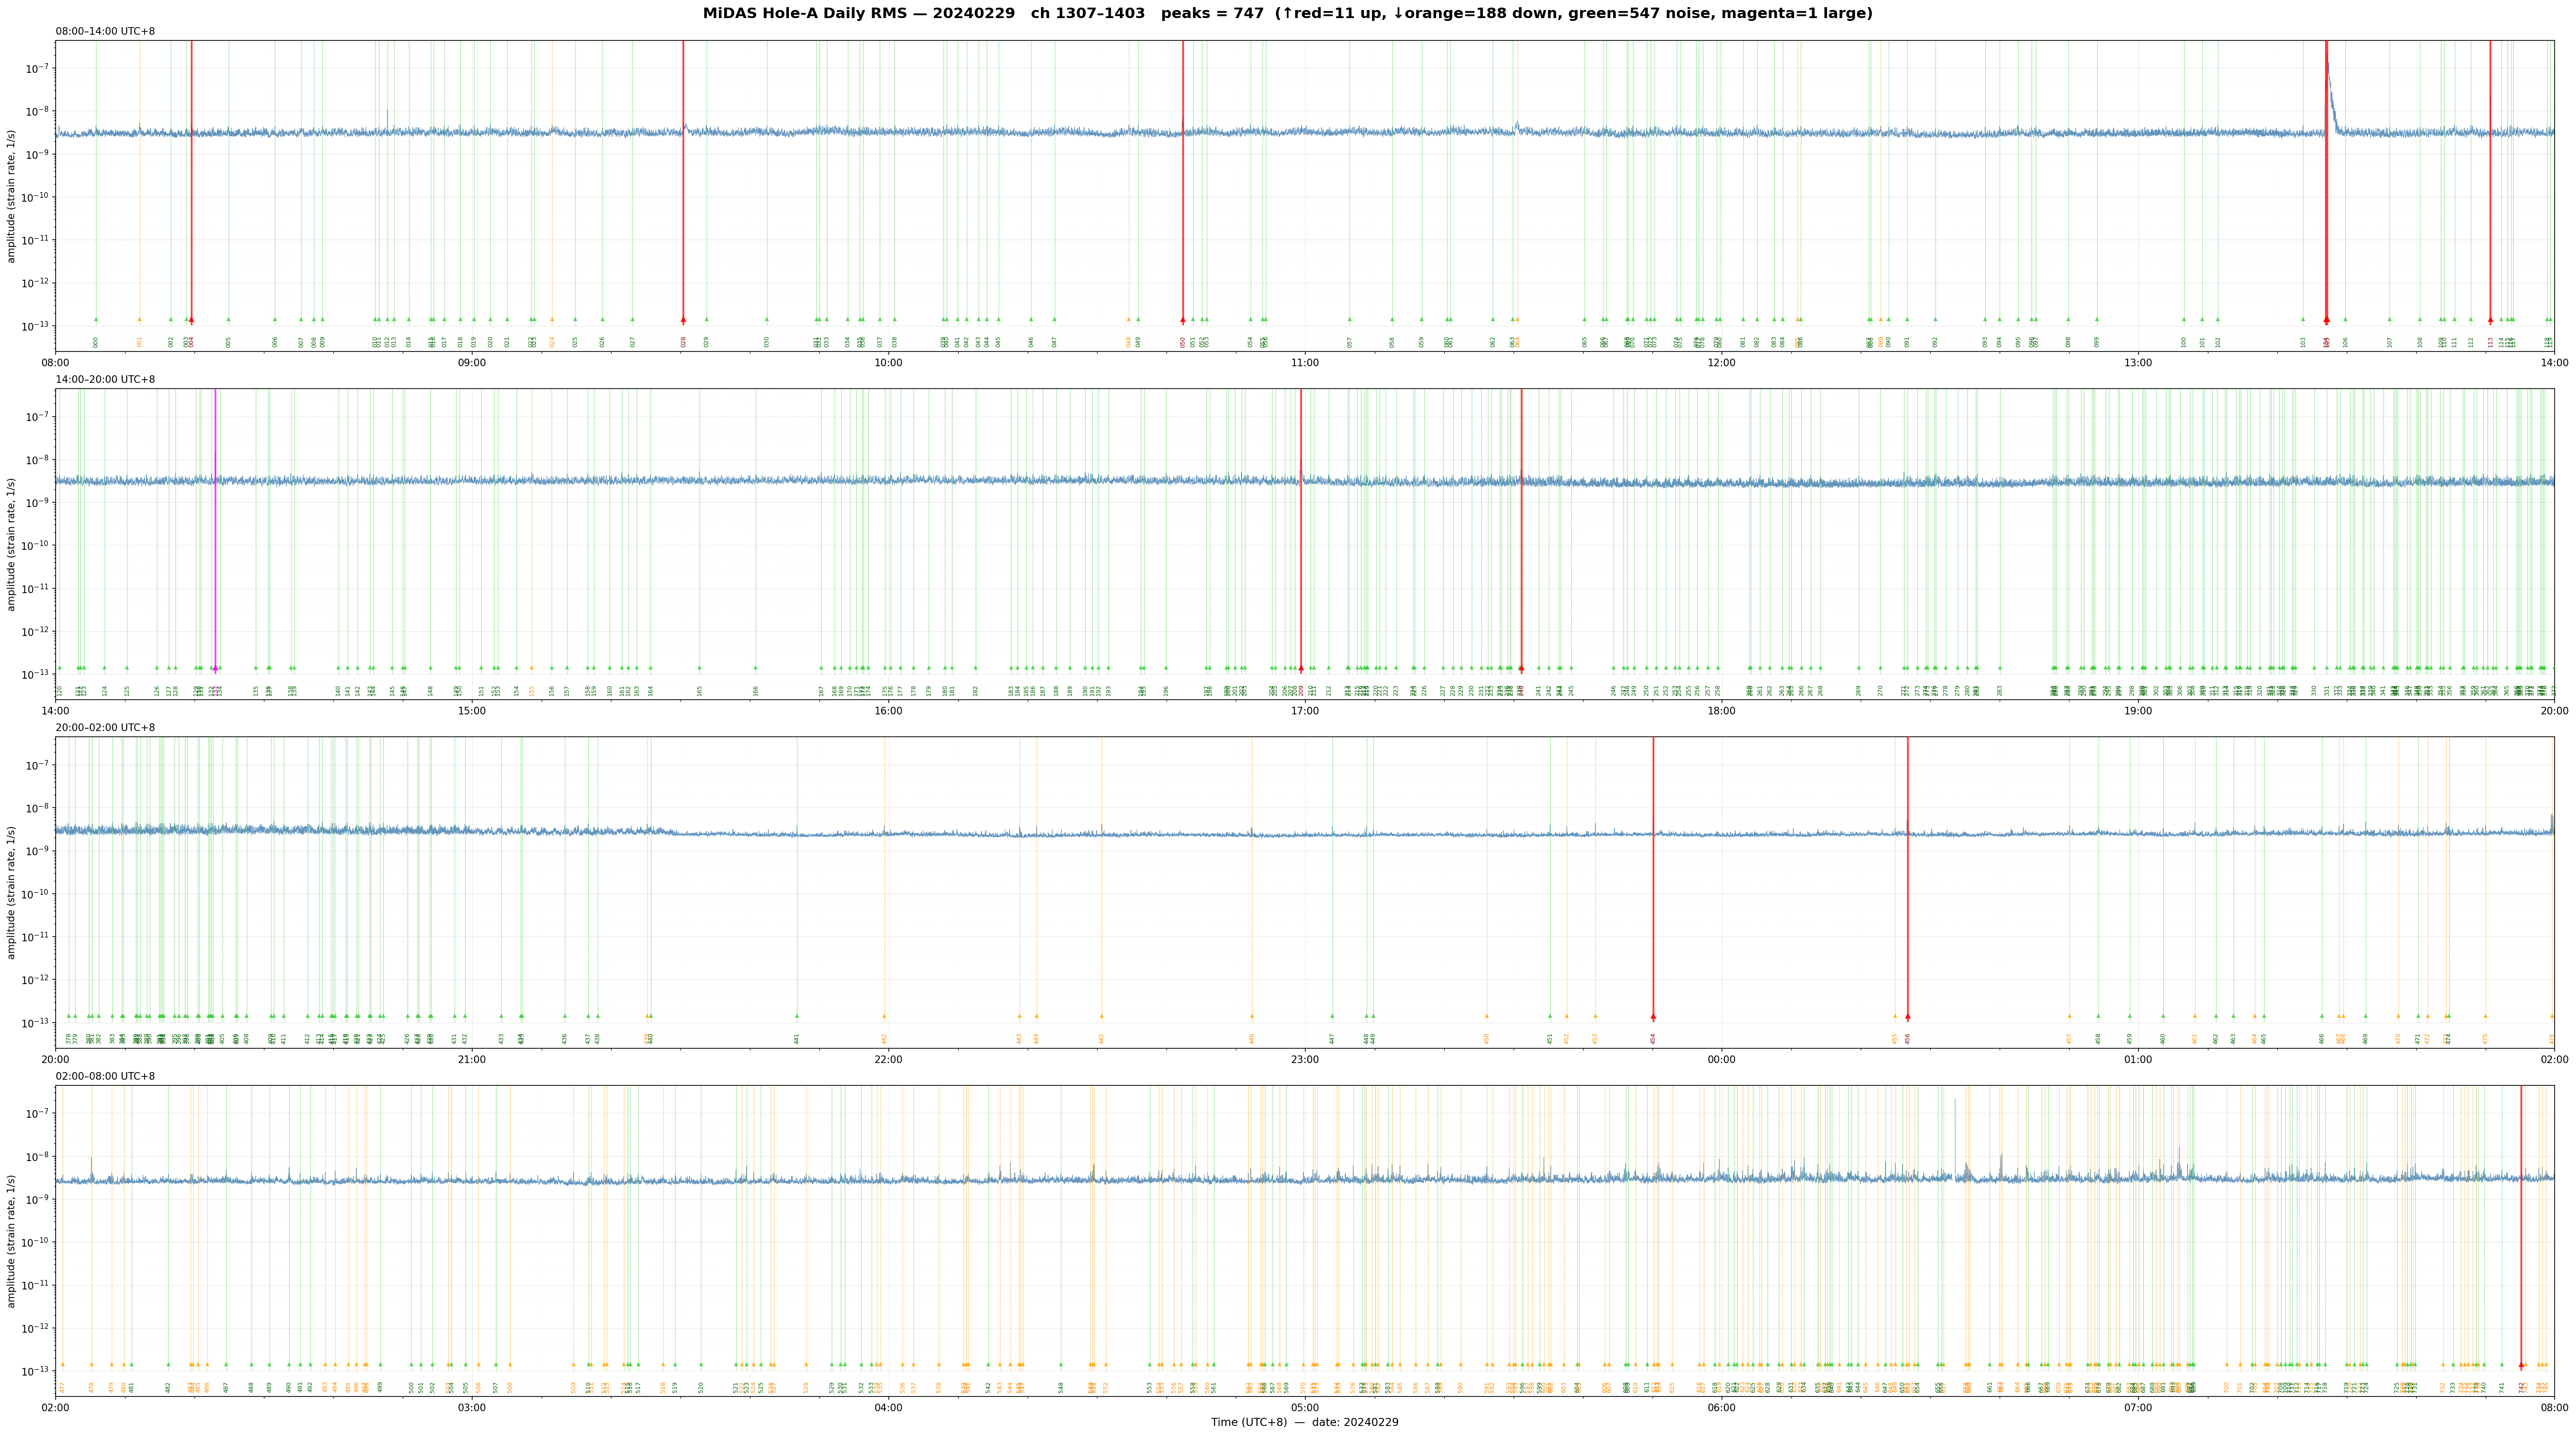Click the "17:00" time tick label
The width and height of the screenshot is (2576, 1435).
tap(1305, 711)
